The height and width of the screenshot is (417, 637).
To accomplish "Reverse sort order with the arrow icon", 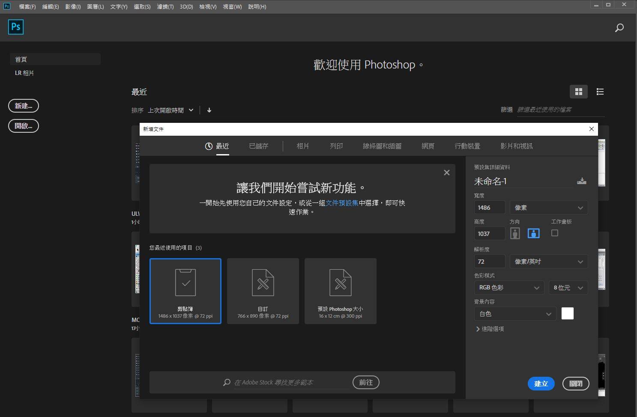I will pyautogui.click(x=209, y=110).
